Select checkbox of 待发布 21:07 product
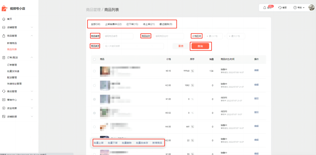The height and width of the screenshot is (155, 316). point(94,99)
